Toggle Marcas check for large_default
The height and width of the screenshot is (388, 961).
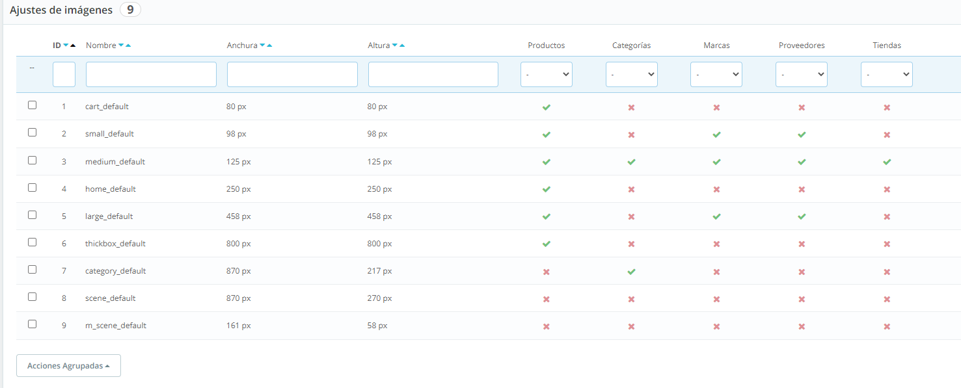[x=716, y=216]
